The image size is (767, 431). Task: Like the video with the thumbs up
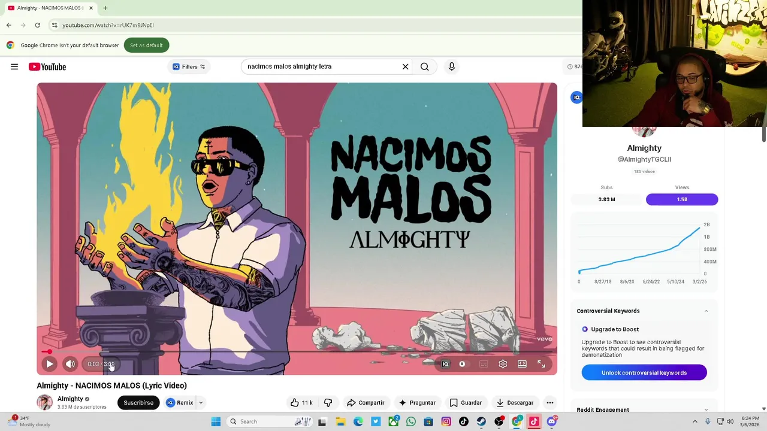pos(301,403)
